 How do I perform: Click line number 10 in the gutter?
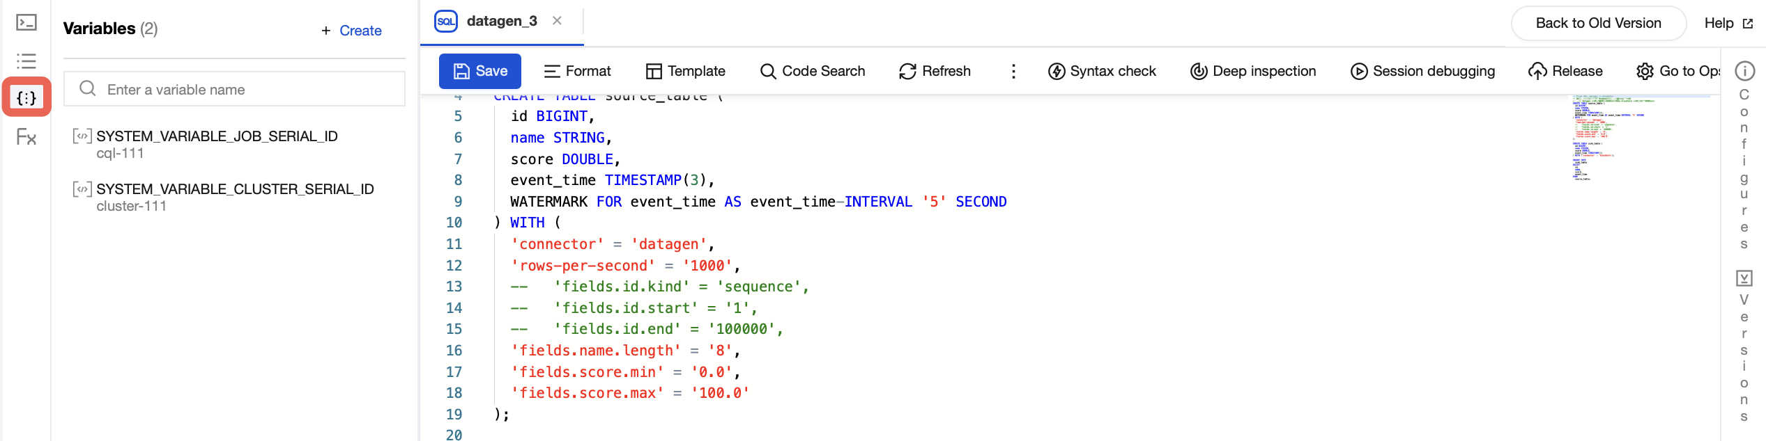pyautogui.click(x=454, y=223)
